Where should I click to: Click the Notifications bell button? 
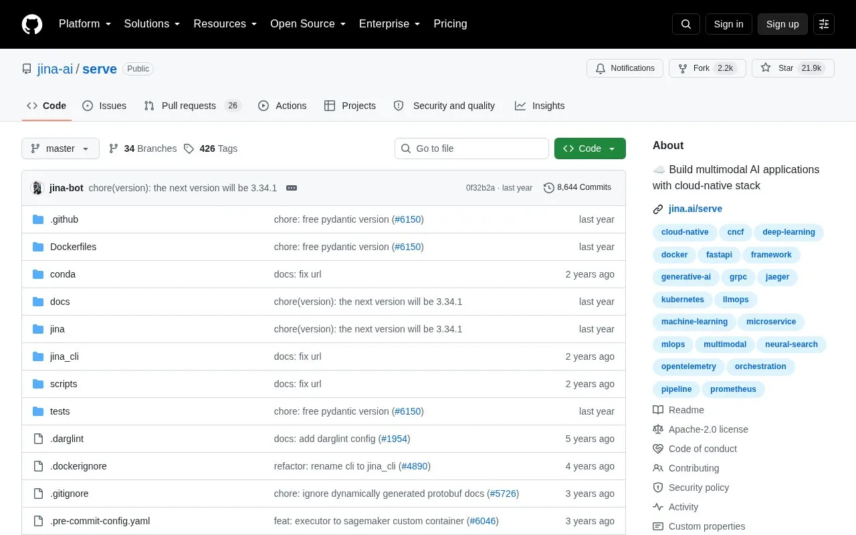625,68
